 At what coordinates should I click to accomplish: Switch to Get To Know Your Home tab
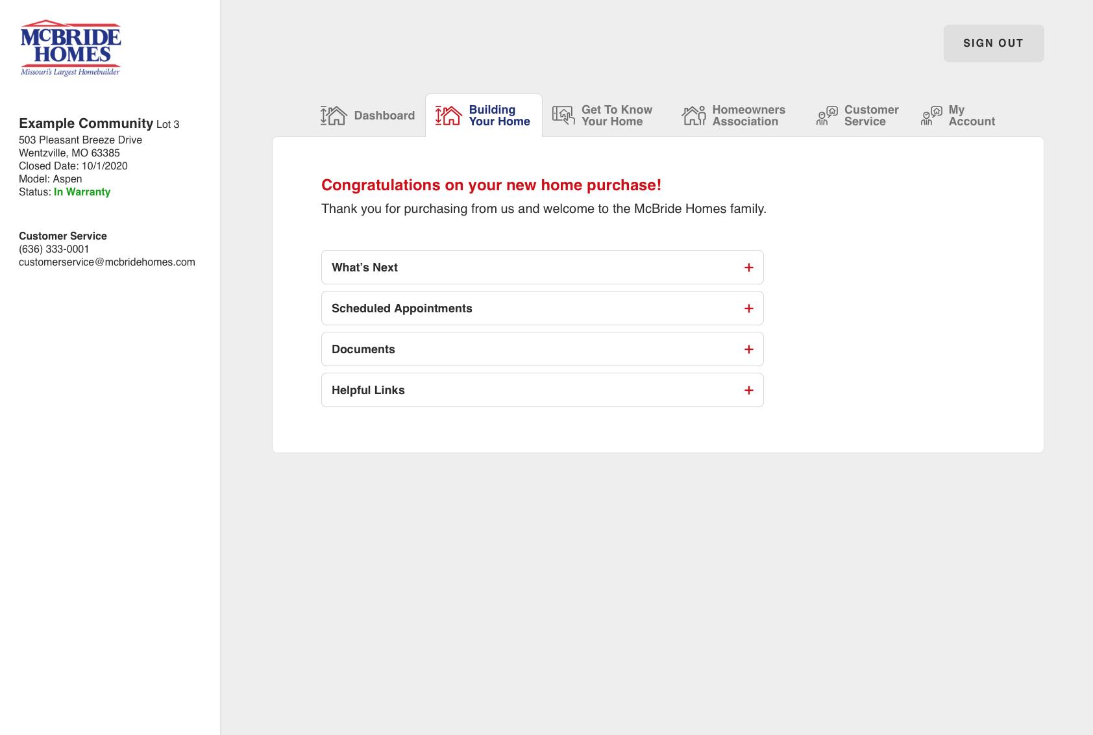603,116
